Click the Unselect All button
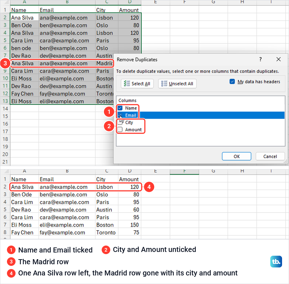Image resolution: width=289 pixels, height=284 pixels. click(x=177, y=84)
